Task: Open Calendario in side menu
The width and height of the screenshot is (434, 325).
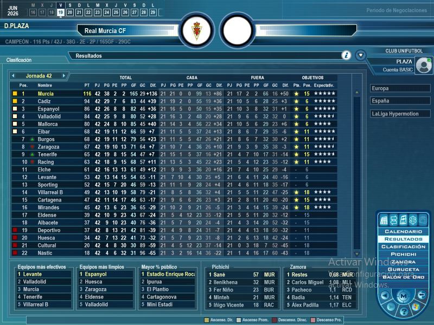Action: coord(403,231)
